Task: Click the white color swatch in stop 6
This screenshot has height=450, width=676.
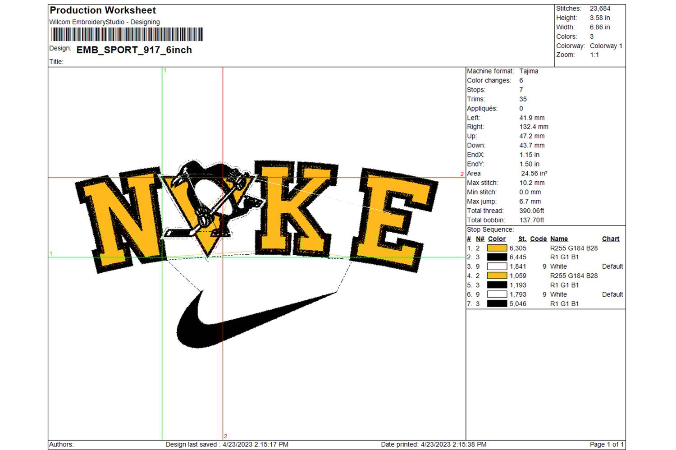Action: [497, 294]
